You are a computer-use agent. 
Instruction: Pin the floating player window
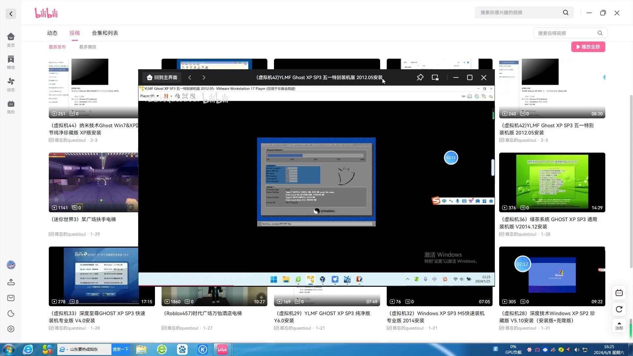coord(420,77)
